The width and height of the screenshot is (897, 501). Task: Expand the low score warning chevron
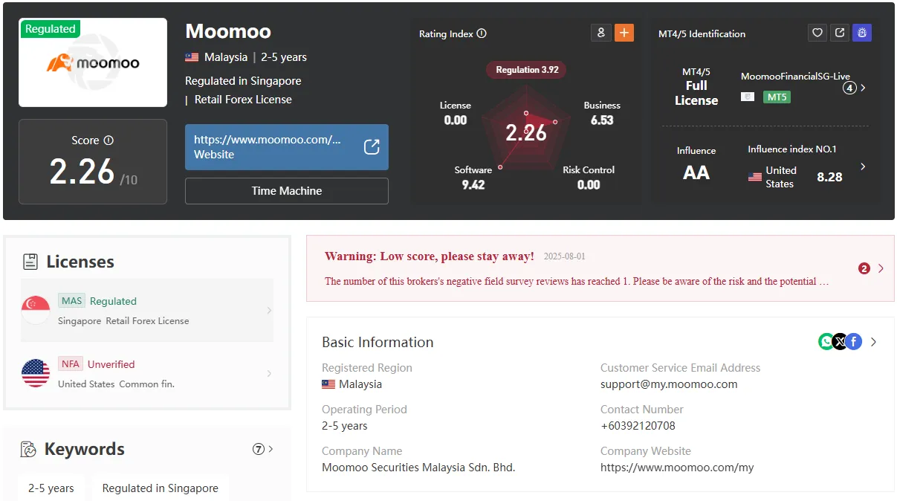pos(881,268)
